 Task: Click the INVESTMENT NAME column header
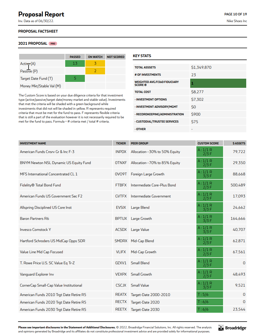point(33,143)
